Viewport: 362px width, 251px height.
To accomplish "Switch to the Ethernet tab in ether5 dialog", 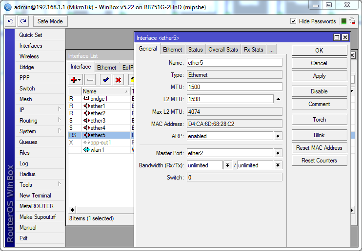I will pos(172,50).
